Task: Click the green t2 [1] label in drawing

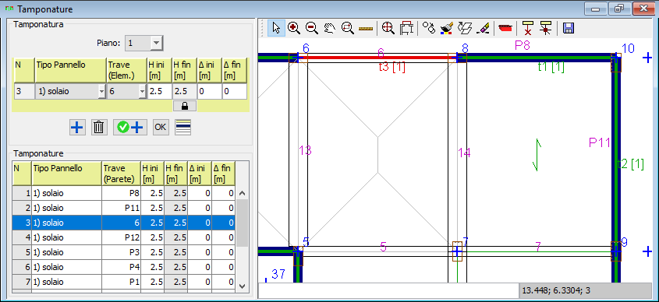Action: 631,163
